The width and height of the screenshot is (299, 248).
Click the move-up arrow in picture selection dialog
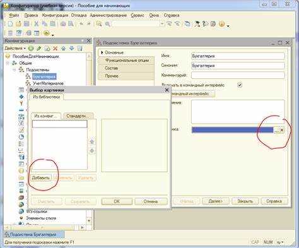click(92, 141)
